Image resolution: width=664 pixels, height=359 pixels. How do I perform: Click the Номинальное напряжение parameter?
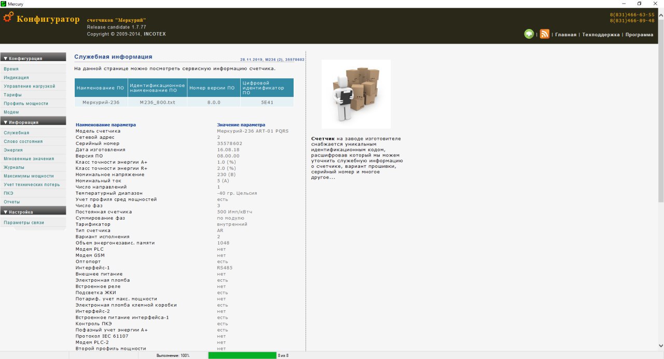[x=110, y=175]
